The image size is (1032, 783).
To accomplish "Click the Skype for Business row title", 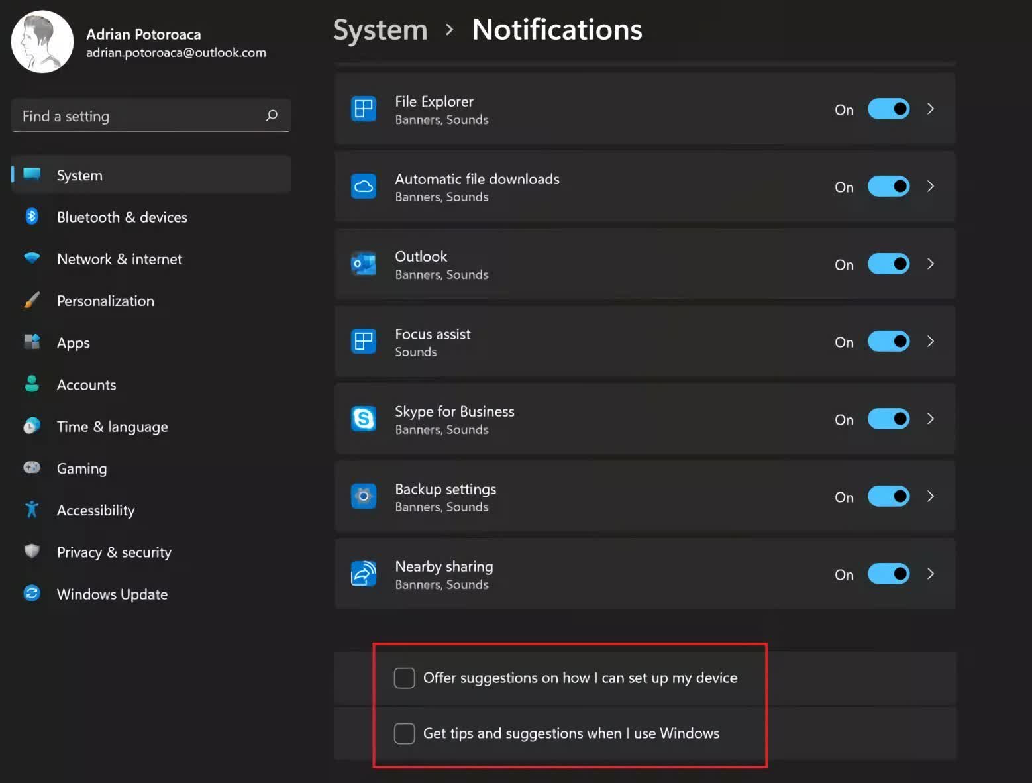I will [454, 411].
